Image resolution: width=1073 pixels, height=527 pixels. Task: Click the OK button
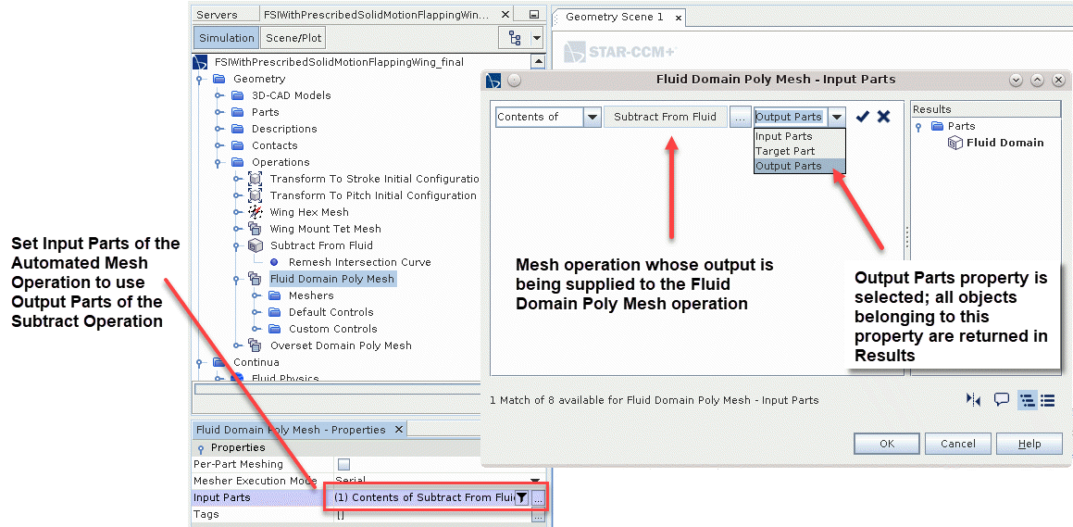point(887,444)
